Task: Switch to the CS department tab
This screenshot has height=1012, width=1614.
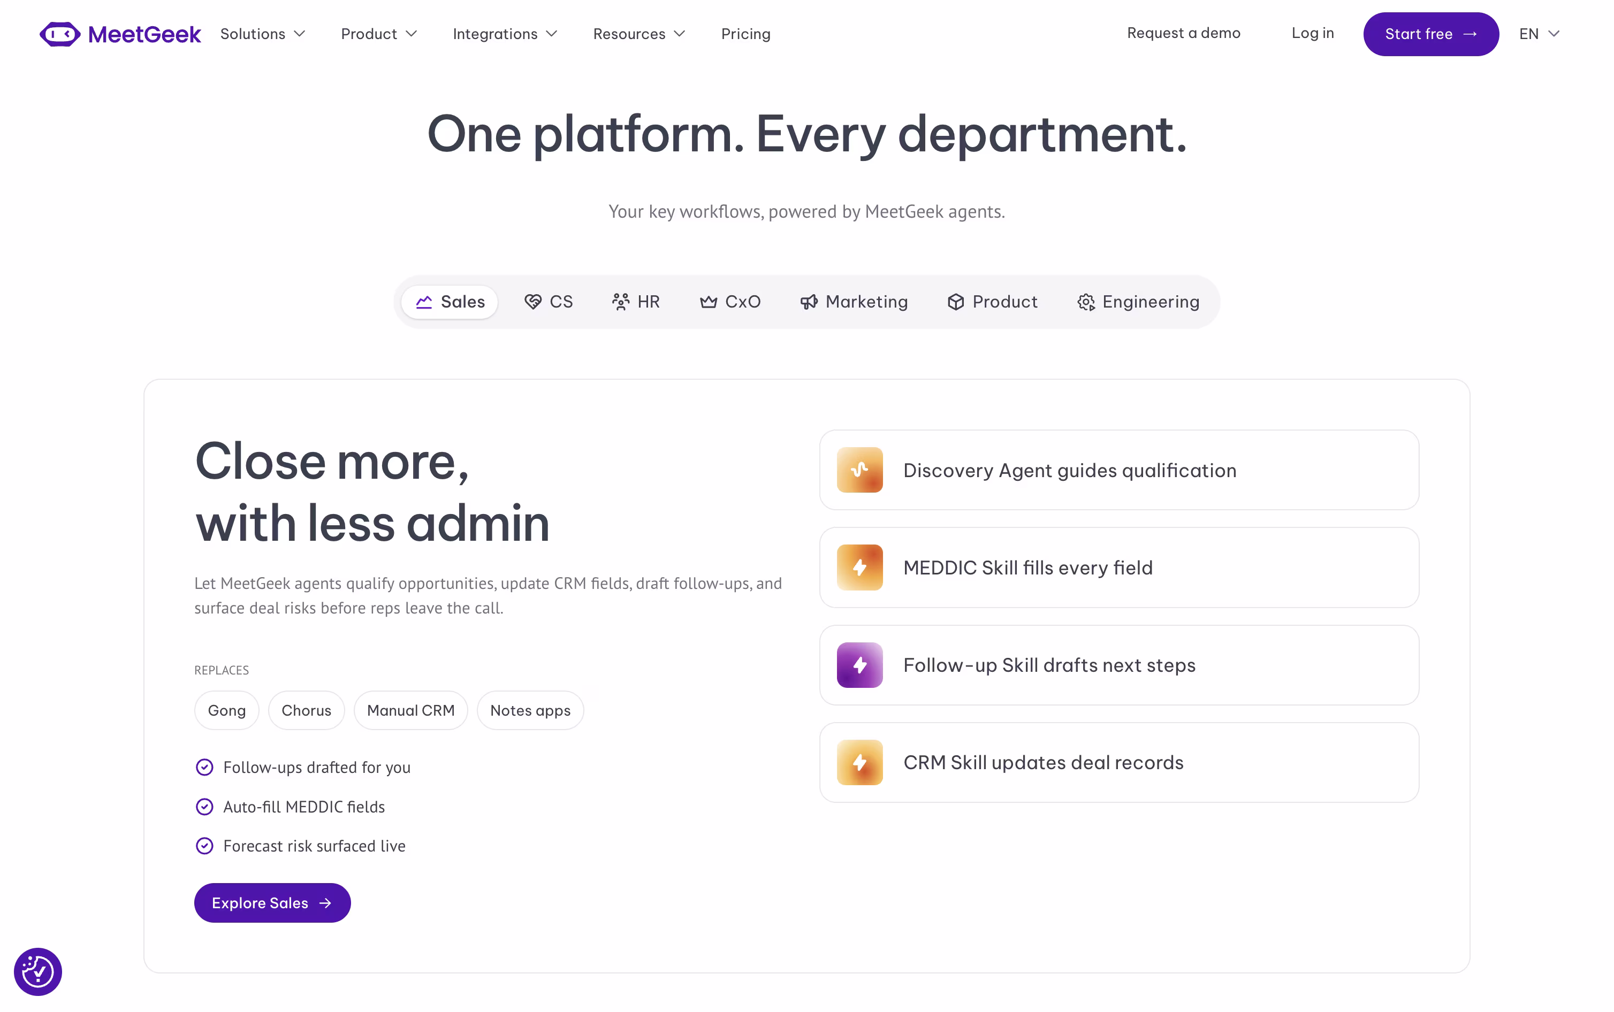Action: pyautogui.click(x=549, y=302)
